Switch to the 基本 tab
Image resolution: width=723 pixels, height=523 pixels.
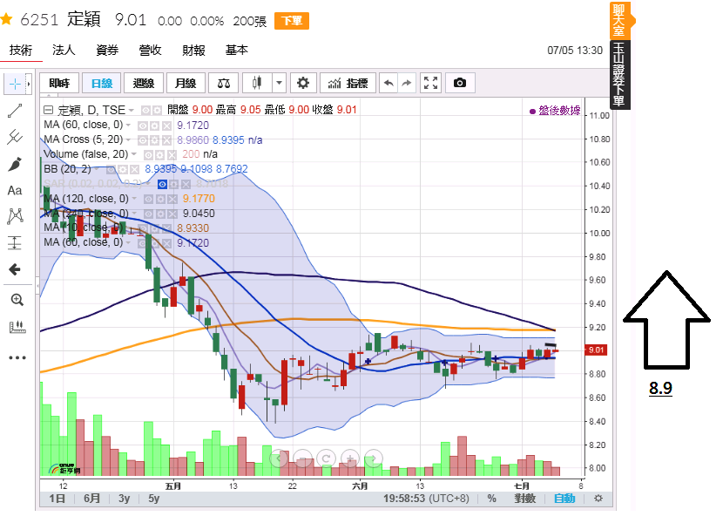[237, 50]
